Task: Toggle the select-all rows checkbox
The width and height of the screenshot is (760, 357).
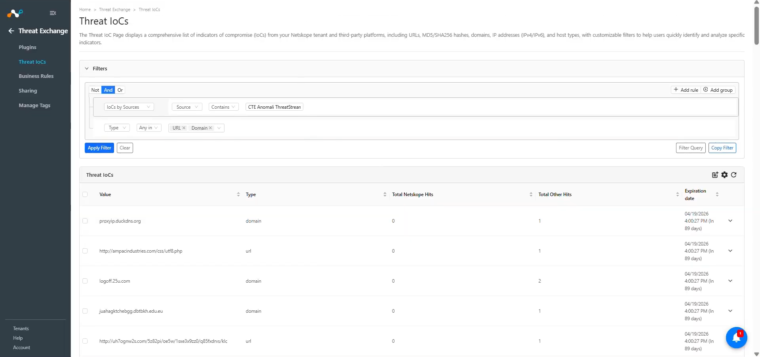Action: (85, 195)
